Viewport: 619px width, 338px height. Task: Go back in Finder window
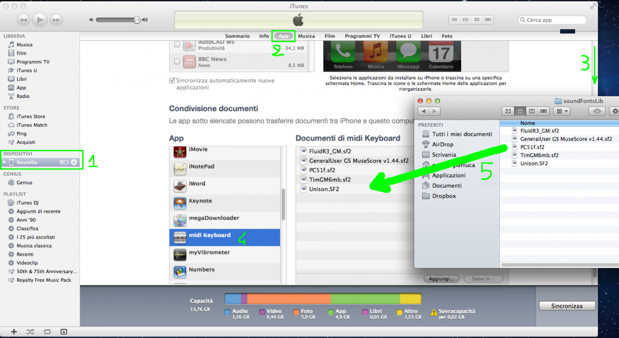click(423, 111)
